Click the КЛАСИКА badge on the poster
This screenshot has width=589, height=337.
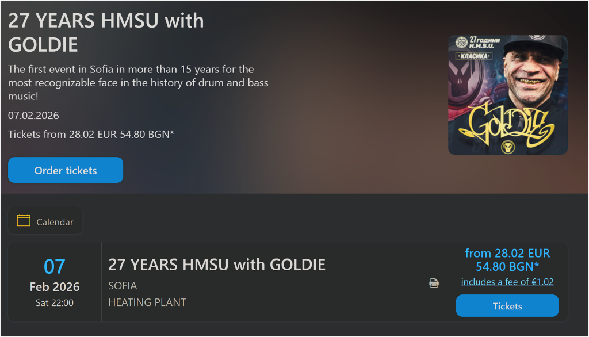pyautogui.click(x=476, y=56)
